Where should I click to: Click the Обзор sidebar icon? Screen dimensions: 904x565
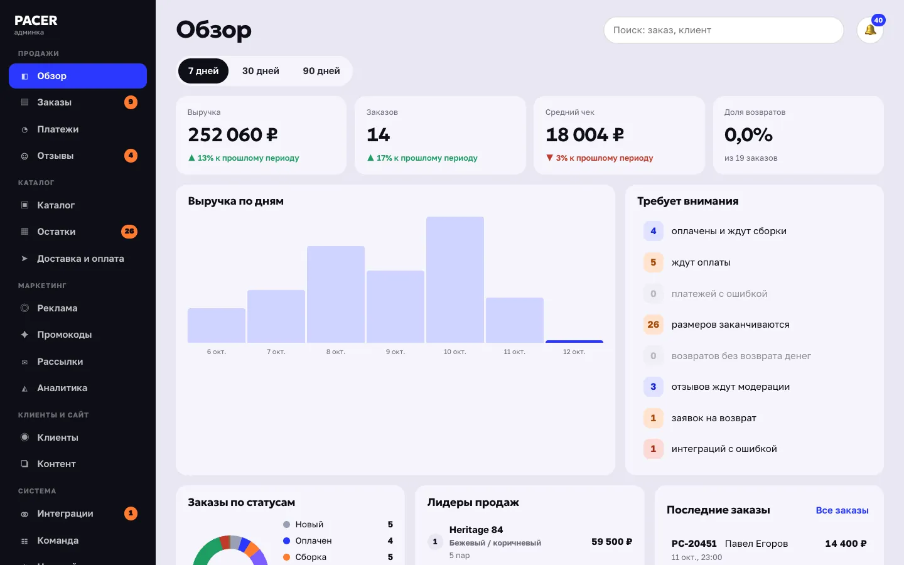click(24, 76)
